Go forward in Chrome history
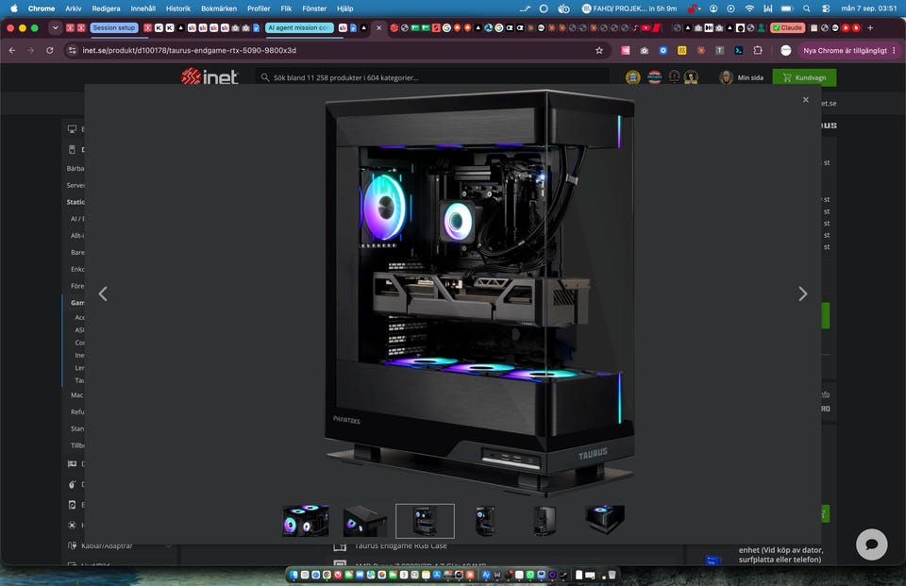906x586 pixels. (30, 50)
